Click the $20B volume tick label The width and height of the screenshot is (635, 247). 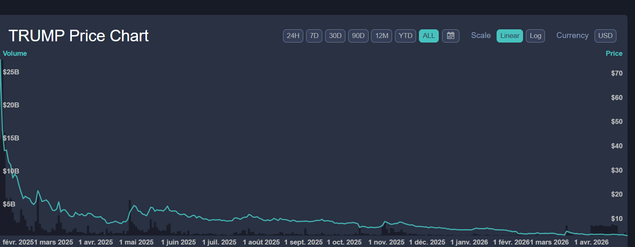(11, 105)
